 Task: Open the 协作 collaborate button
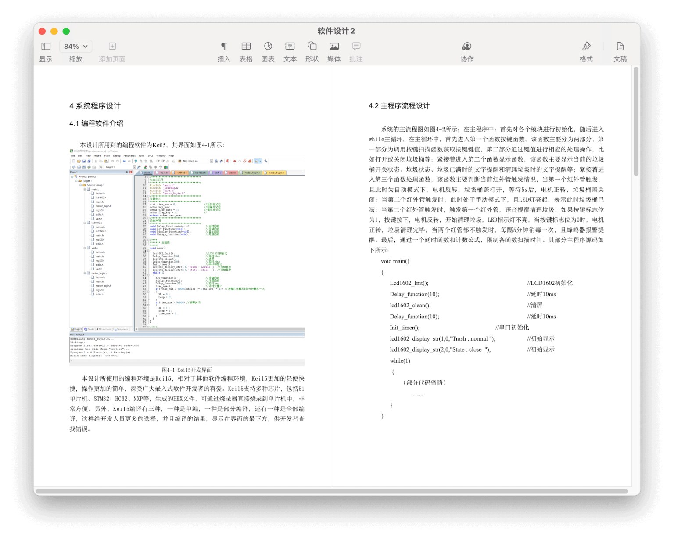click(467, 46)
